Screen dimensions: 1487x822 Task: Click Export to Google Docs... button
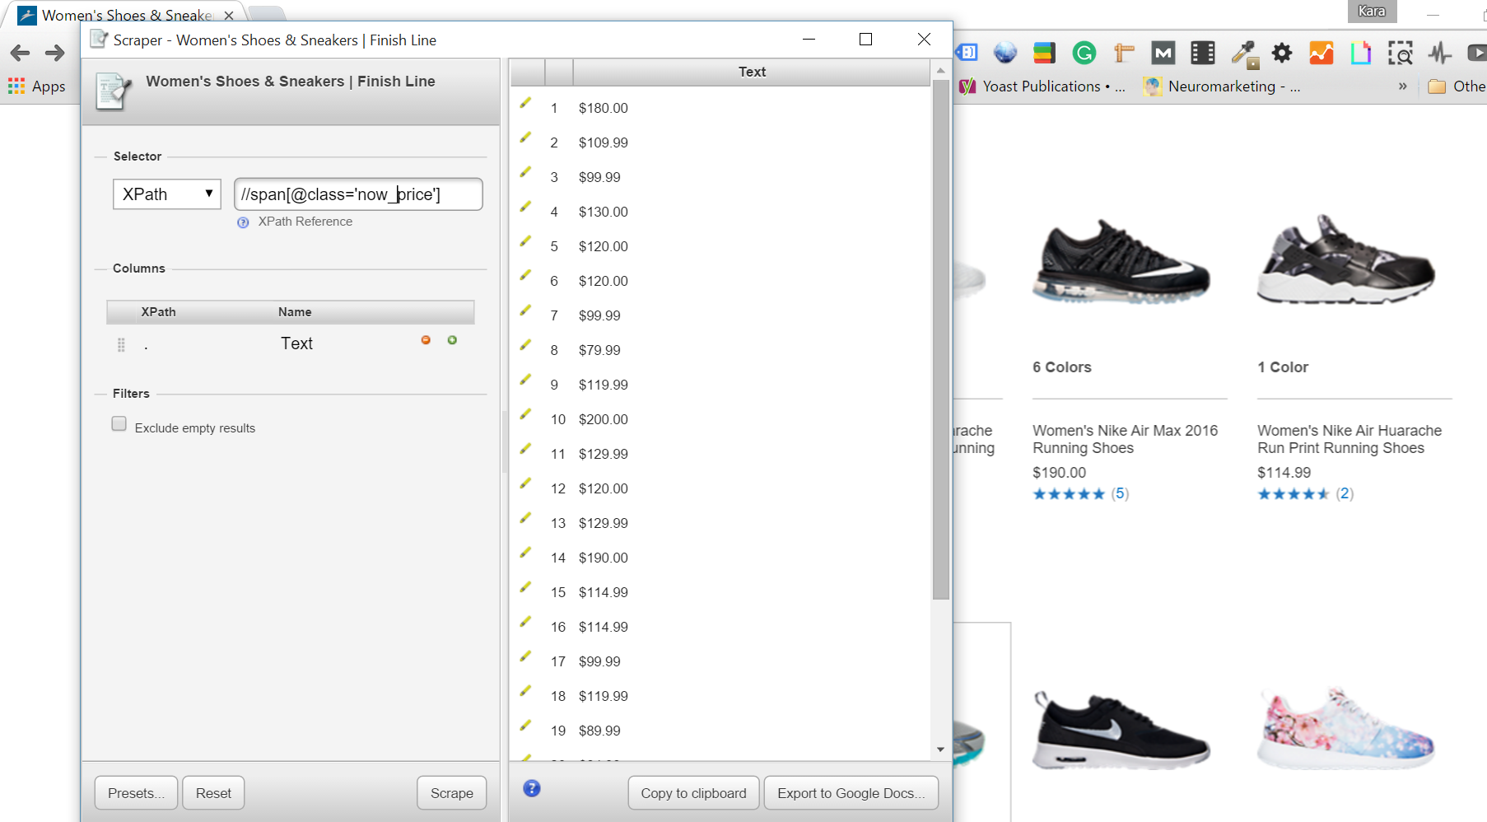(x=851, y=793)
